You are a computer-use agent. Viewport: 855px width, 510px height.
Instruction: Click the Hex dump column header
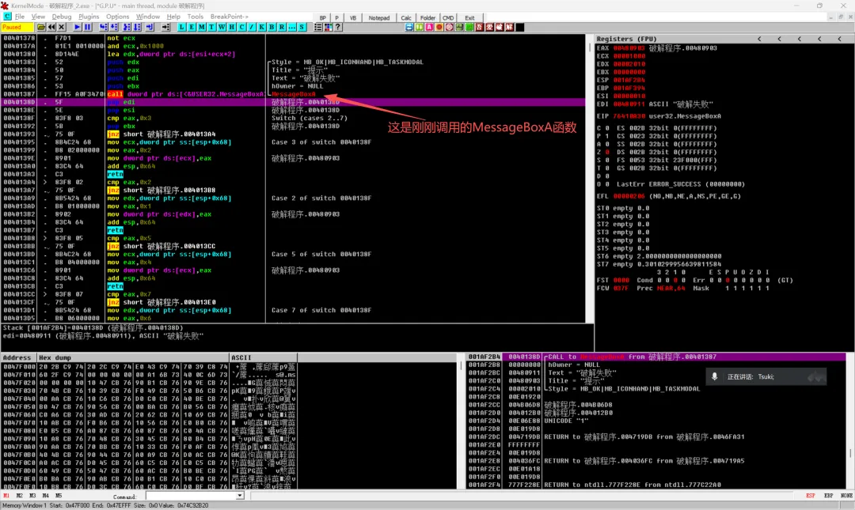pyautogui.click(x=133, y=357)
